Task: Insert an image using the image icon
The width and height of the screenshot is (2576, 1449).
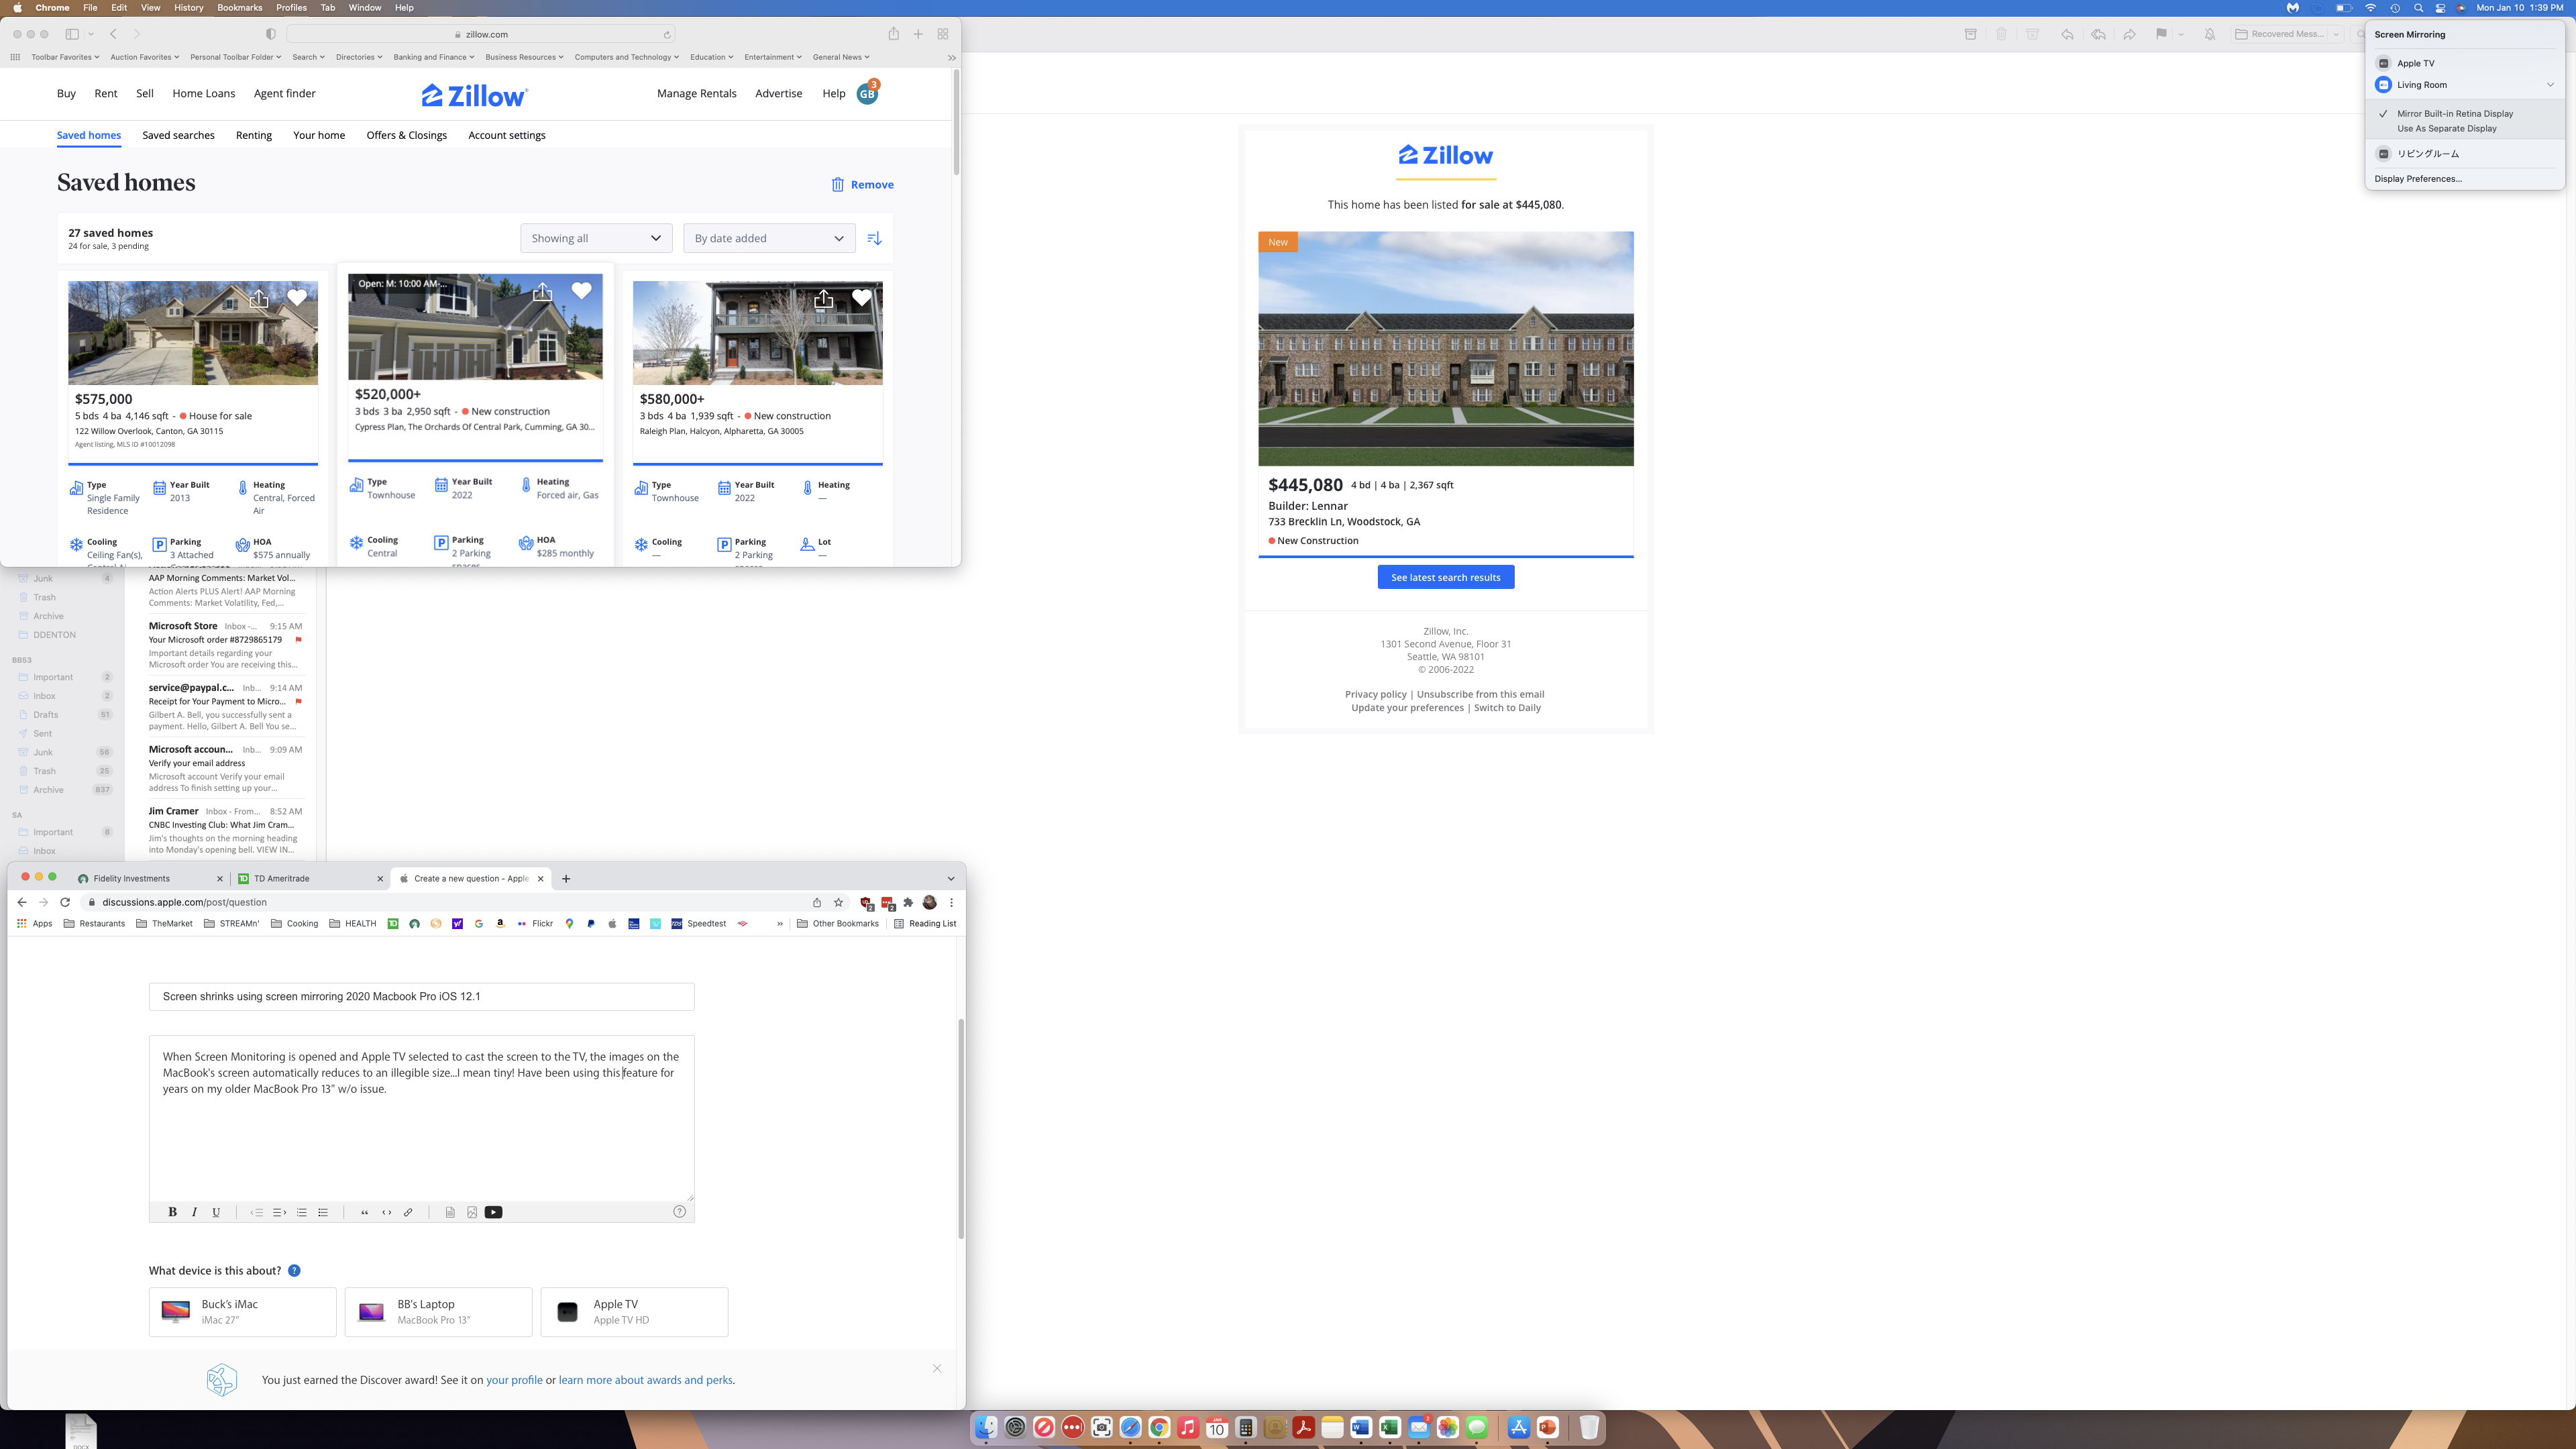Action: click(x=471, y=1212)
